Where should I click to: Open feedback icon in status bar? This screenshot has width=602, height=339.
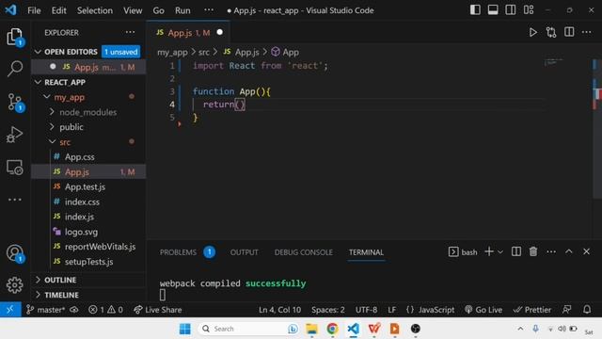566,310
